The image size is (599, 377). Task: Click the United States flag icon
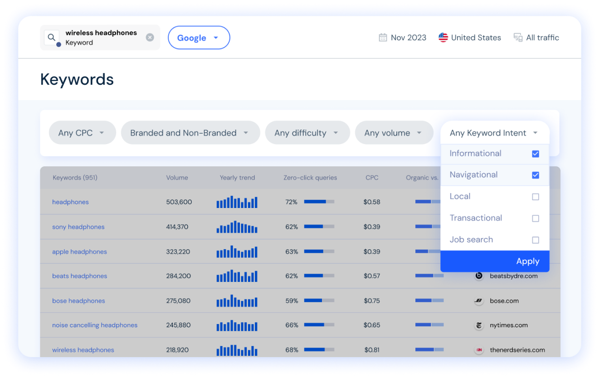(443, 37)
